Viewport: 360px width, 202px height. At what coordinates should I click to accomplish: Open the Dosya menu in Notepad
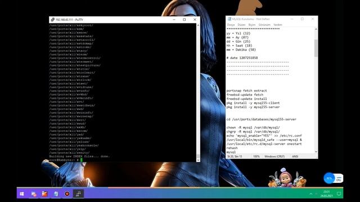[231, 25]
